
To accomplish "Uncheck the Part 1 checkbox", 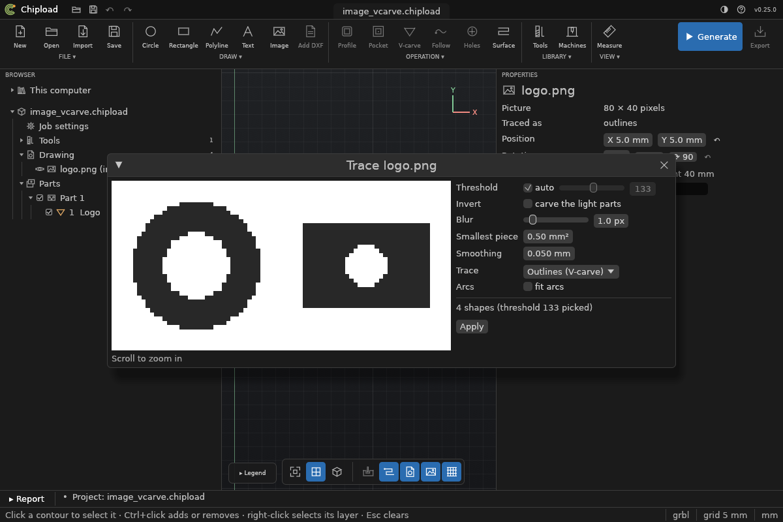I will click(x=40, y=198).
